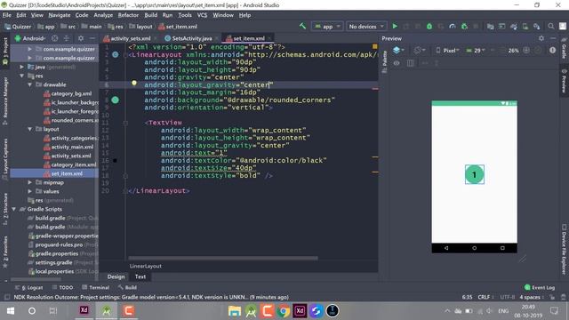
Task: Open the Terminal tool window button
Action: (x=95, y=287)
